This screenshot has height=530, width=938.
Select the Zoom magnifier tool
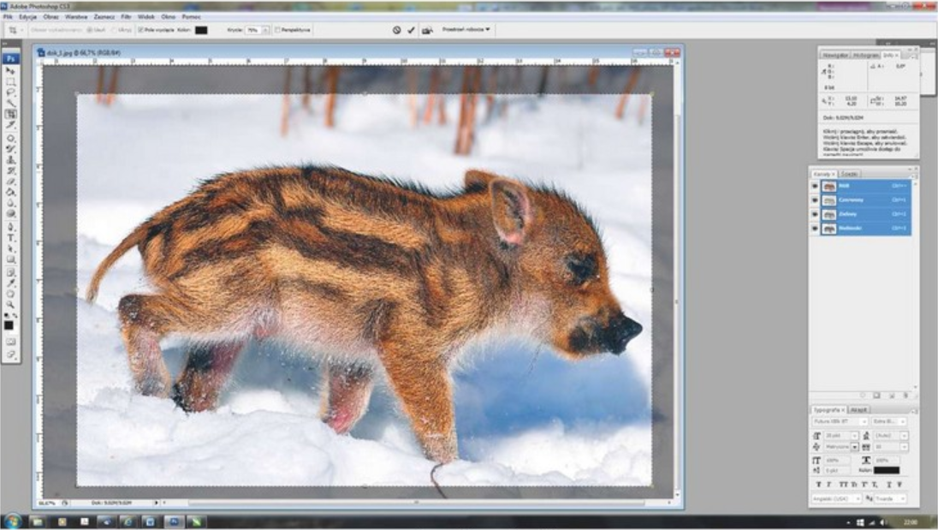(x=11, y=303)
